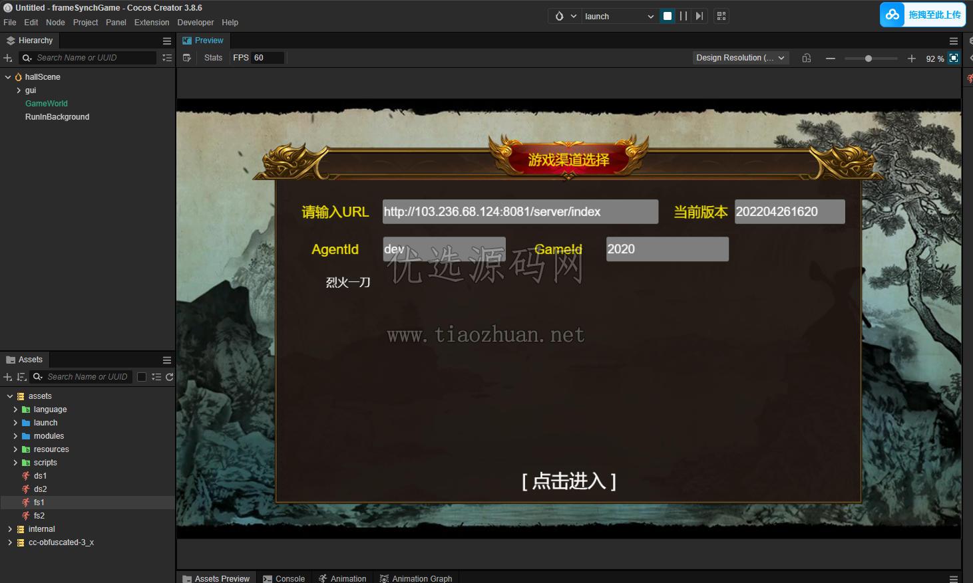
Task: Click the AgentId field showing dev
Action: [444, 249]
